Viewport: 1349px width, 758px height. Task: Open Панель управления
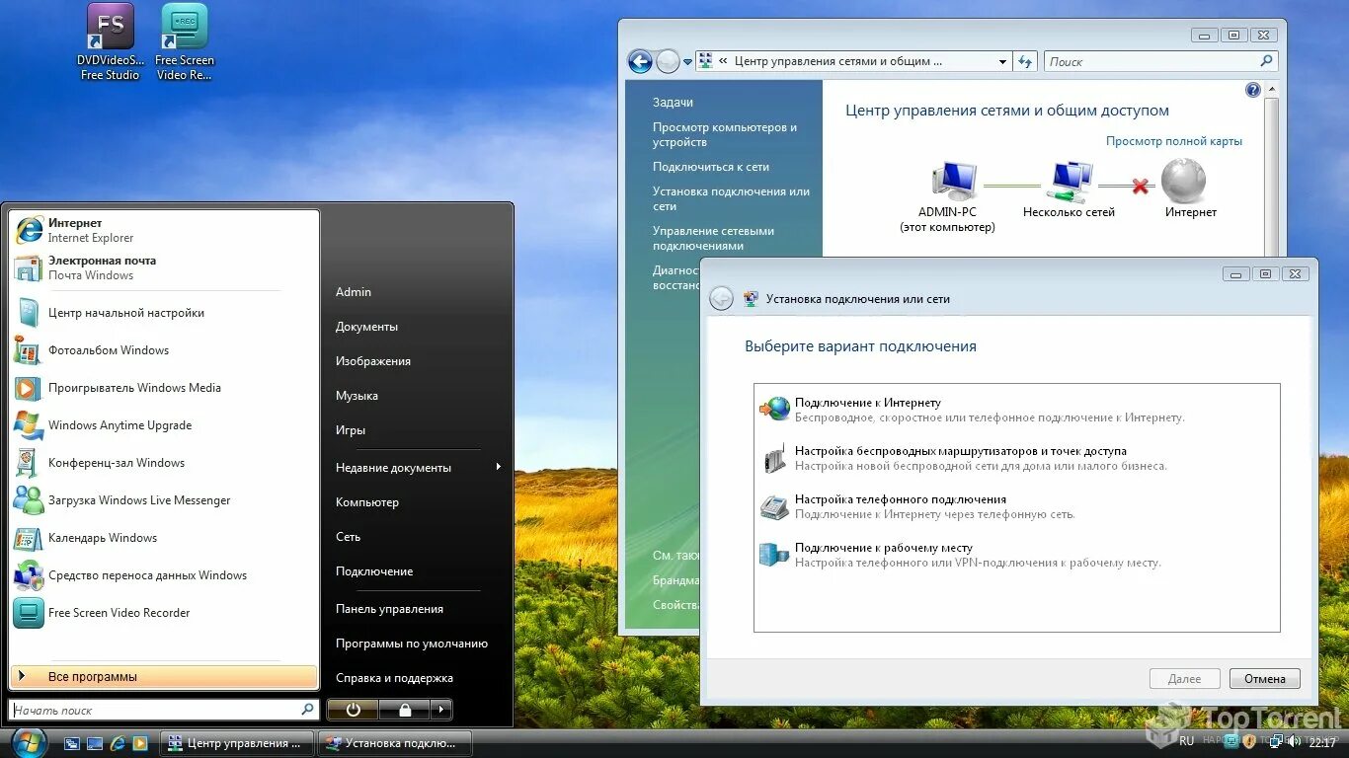(389, 609)
